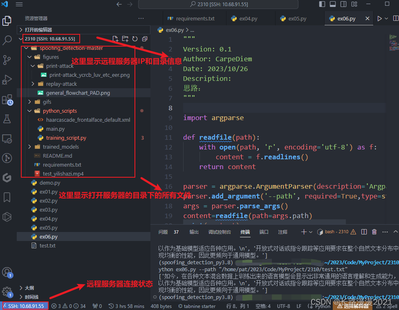Open the 调试控制台 (Debug Console) panel tab
The height and width of the screenshot is (310, 399).
point(220,232)
